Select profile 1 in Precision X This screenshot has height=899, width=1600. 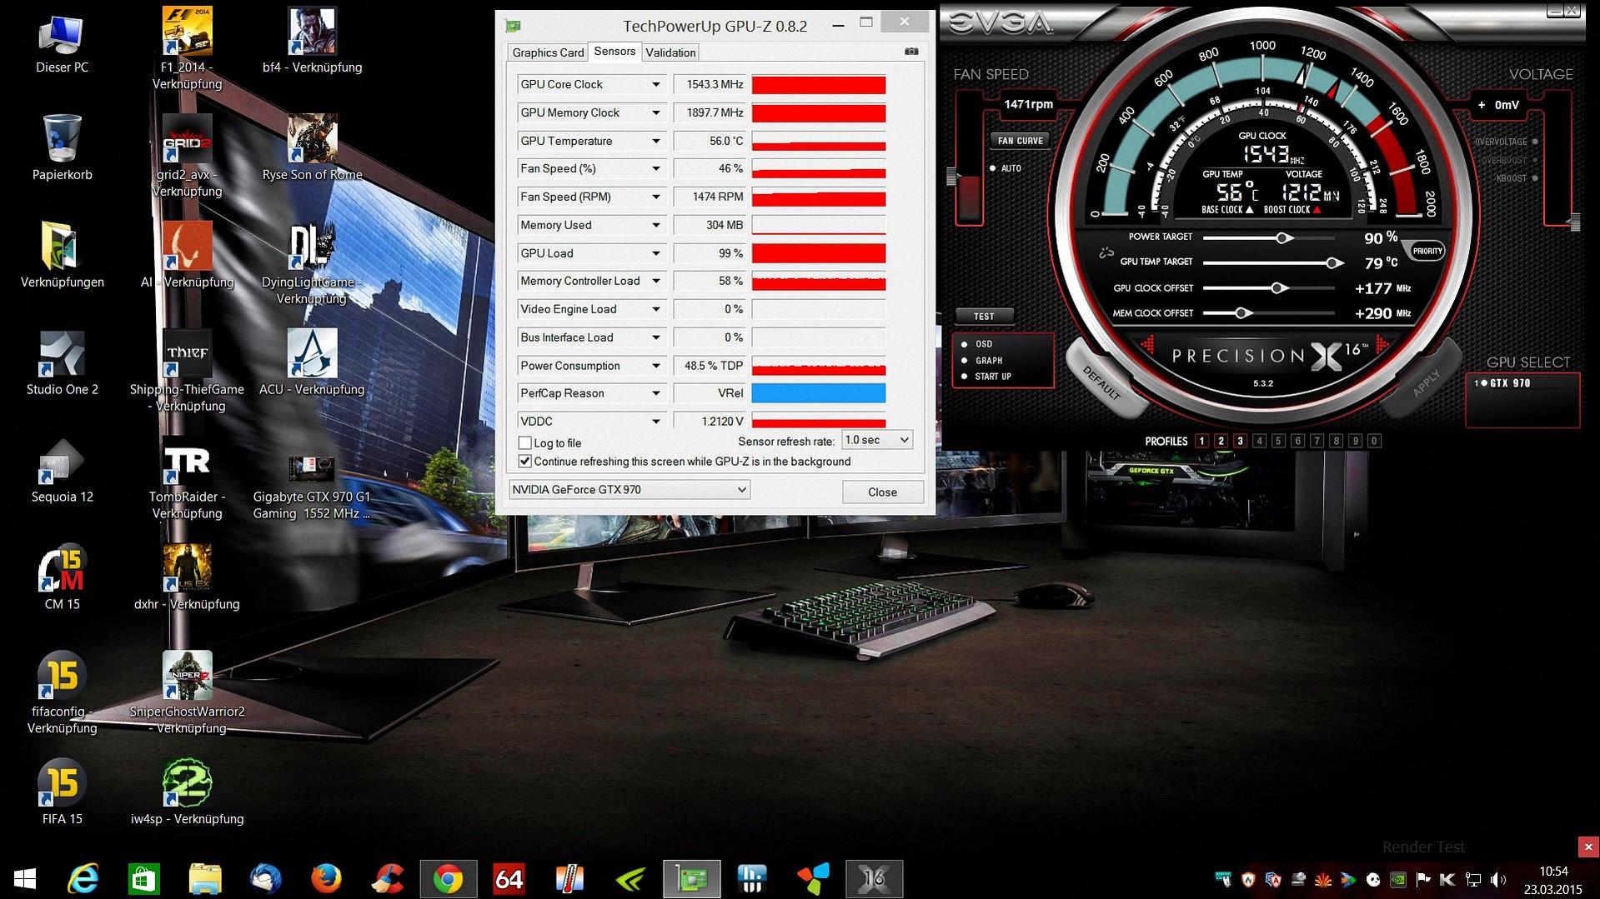1201,442
